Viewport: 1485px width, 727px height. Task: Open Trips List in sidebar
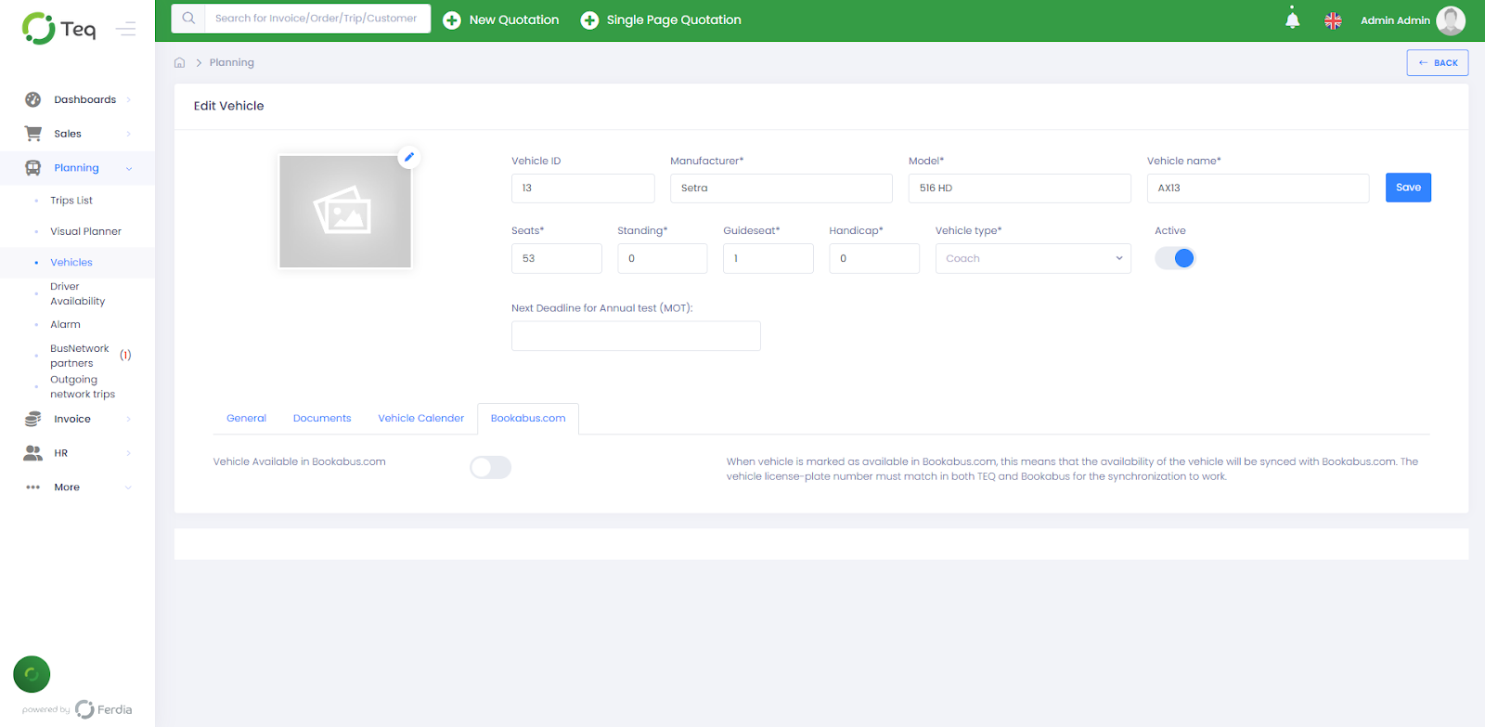(71, 201)
